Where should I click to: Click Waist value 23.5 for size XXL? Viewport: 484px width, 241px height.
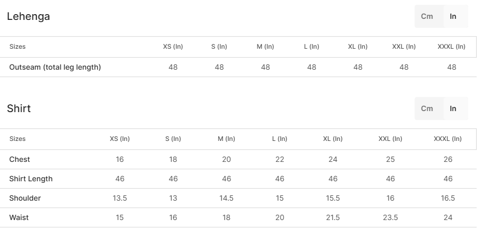[x=390, y=217]
